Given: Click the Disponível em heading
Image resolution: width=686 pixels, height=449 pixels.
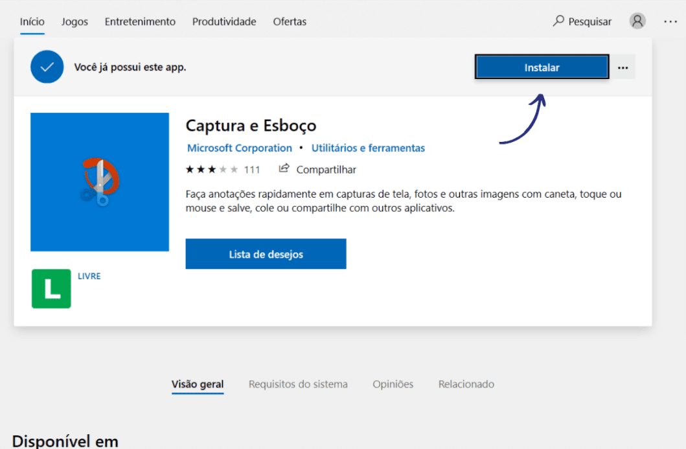Looking at the screenshot, I should [65, 441].
